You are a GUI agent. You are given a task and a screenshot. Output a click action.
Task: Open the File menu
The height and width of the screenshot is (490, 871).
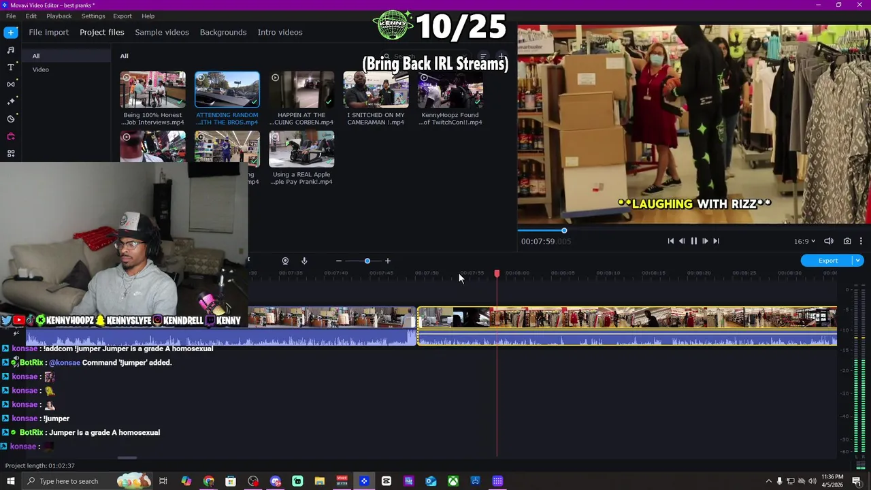[11, 16]
